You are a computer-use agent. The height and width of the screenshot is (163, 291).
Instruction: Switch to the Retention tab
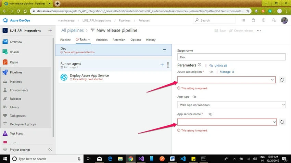coord(119,40)
